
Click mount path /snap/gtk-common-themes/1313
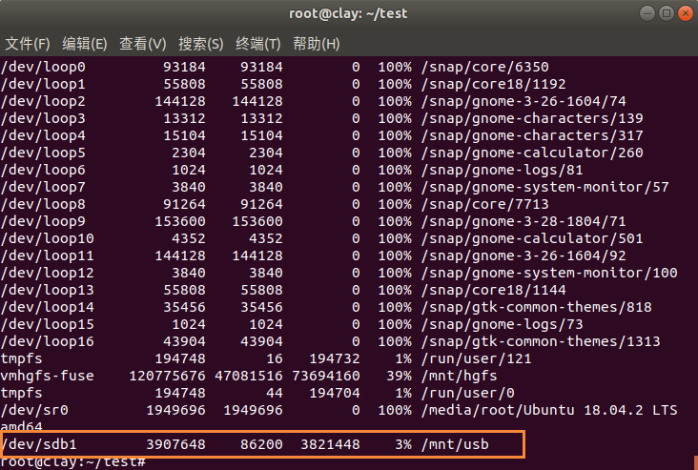[541, 341]
